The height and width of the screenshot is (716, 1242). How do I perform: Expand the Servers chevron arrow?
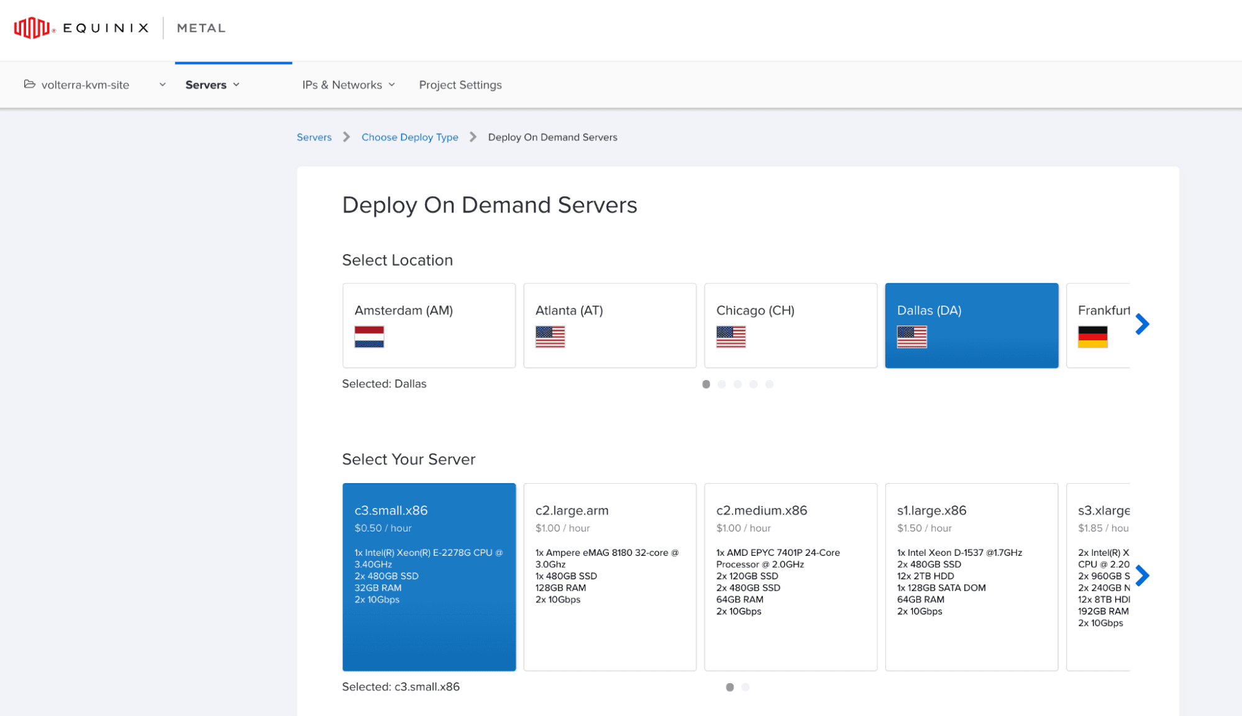click(236, 84)
